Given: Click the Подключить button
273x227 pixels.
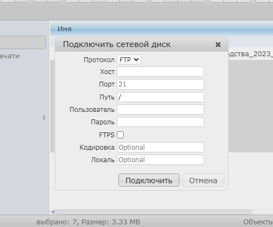Looking at the screenshot, I should pyautogui.click(x=149, y=180).
